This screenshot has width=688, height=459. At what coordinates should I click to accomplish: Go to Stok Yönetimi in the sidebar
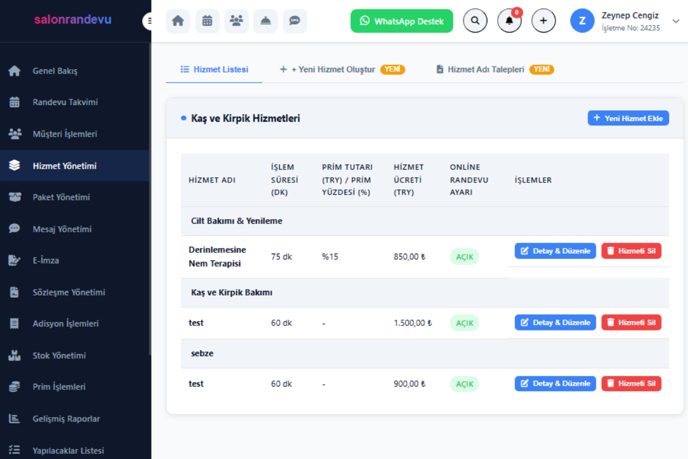pyautogui.click(x=59, y=355)
